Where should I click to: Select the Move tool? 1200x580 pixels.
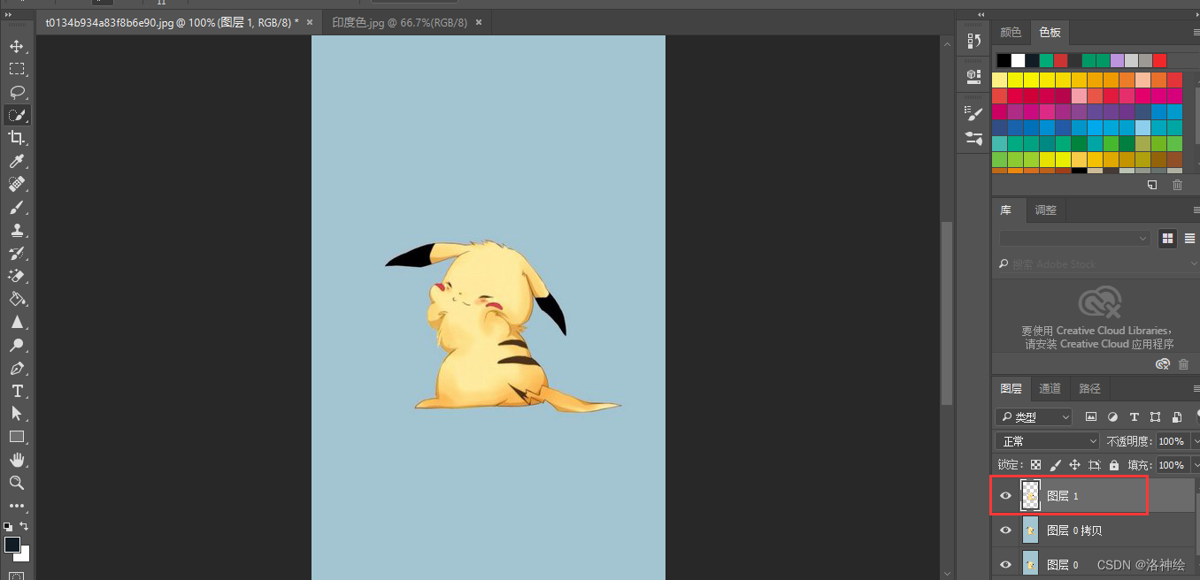pos(17,45)
